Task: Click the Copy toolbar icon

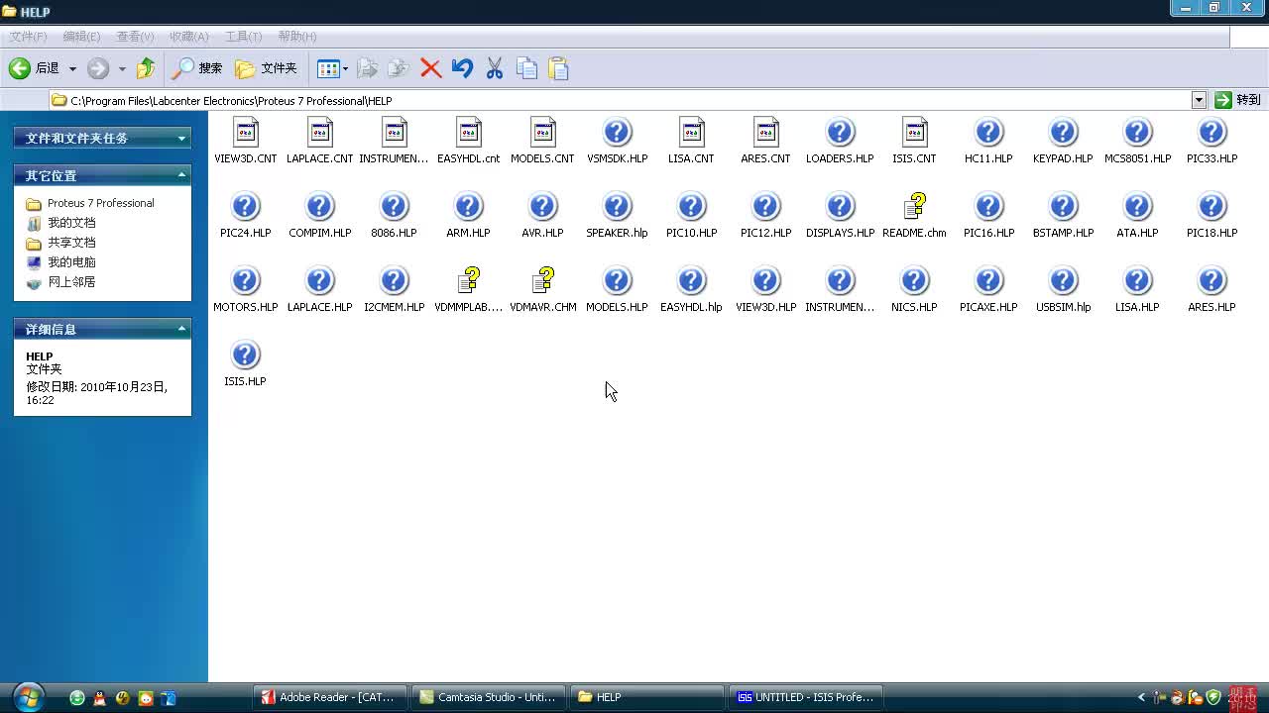Action: pyautogui.click(x=526, y=68)
